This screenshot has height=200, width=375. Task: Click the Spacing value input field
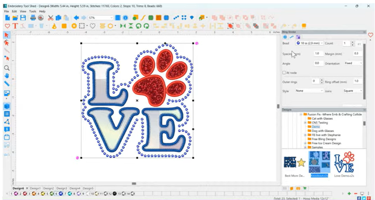click(317, 53)
